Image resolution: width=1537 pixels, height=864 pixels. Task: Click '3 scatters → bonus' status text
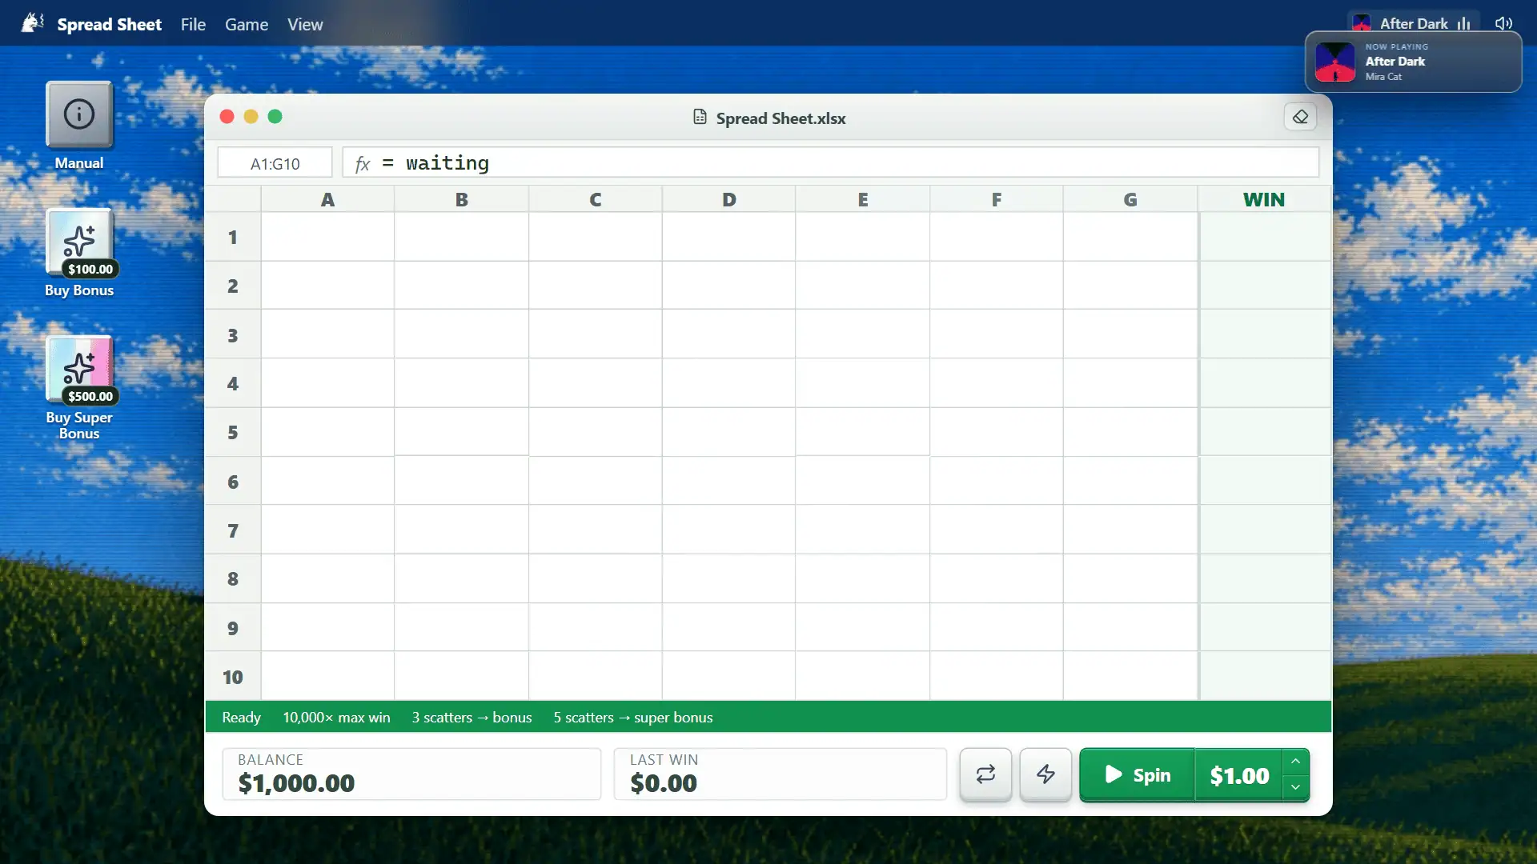tap(472, 718)
